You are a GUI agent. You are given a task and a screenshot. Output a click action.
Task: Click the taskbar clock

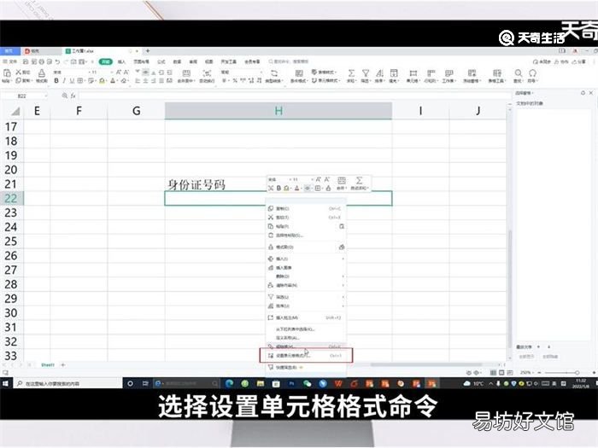[581, 383]
